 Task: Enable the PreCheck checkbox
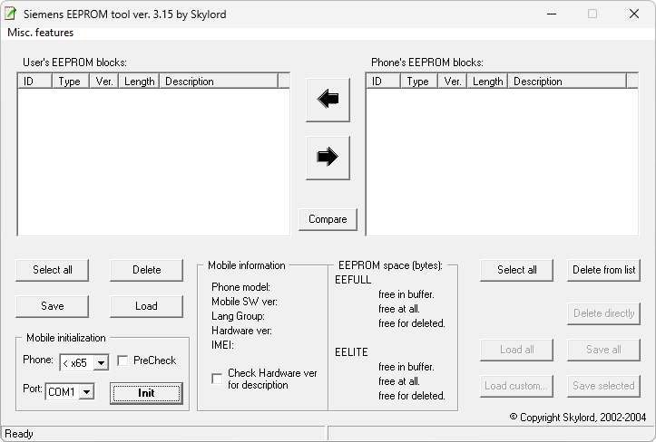tap(122, 360)
